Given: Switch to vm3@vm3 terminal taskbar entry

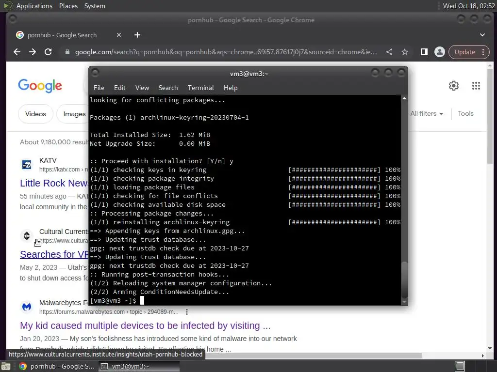Looking at the screenshot, I should pyautogui.click(x=139, y=366).
